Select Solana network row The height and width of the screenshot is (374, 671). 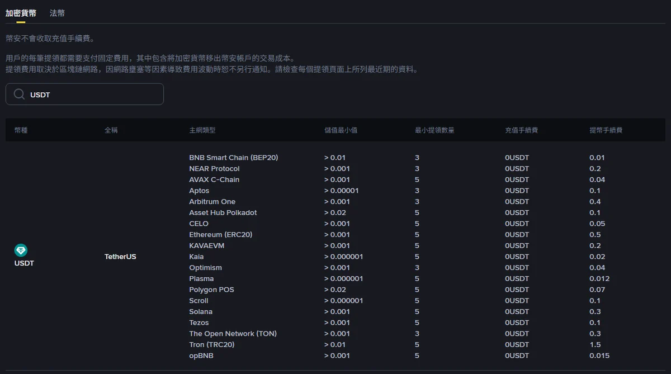click(x=201, y=311)
